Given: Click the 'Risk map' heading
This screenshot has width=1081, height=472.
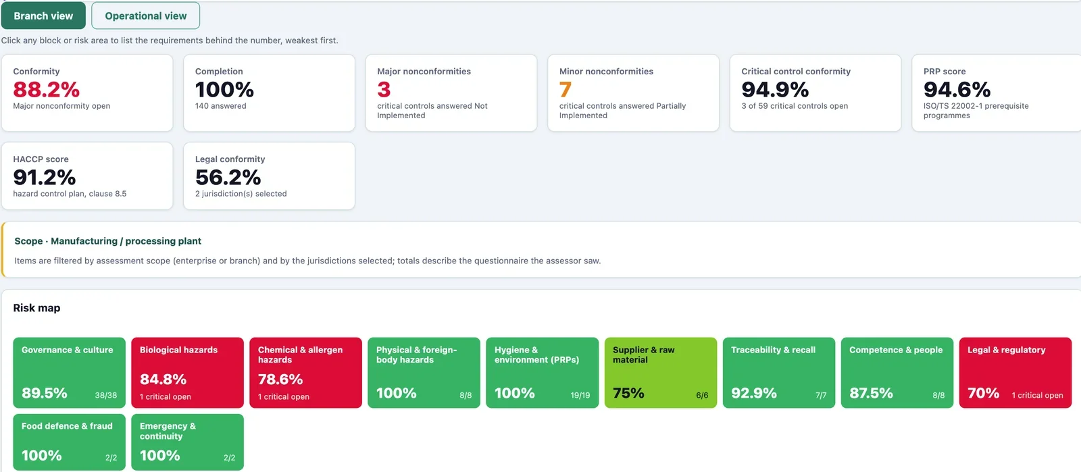Looking at the screenshot, I should pyautogui.click(x=36, y=308).
